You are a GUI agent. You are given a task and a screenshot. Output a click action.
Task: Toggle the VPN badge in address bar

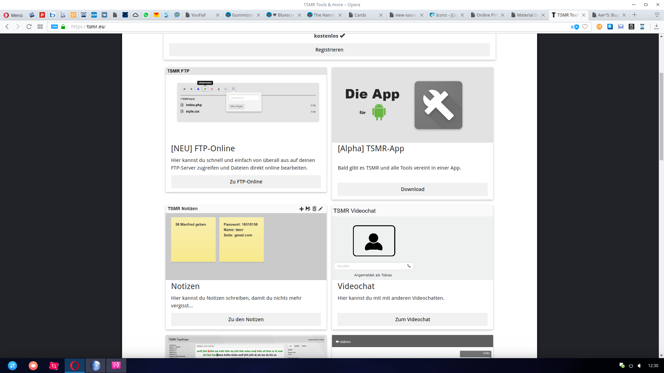pyautogui.click(x=55, y=27)
